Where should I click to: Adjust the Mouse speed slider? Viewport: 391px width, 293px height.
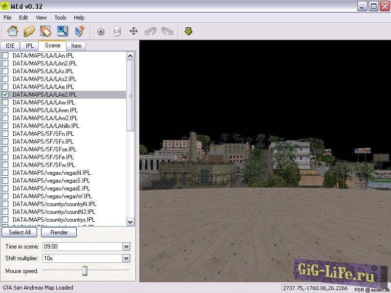pos(85,270)
